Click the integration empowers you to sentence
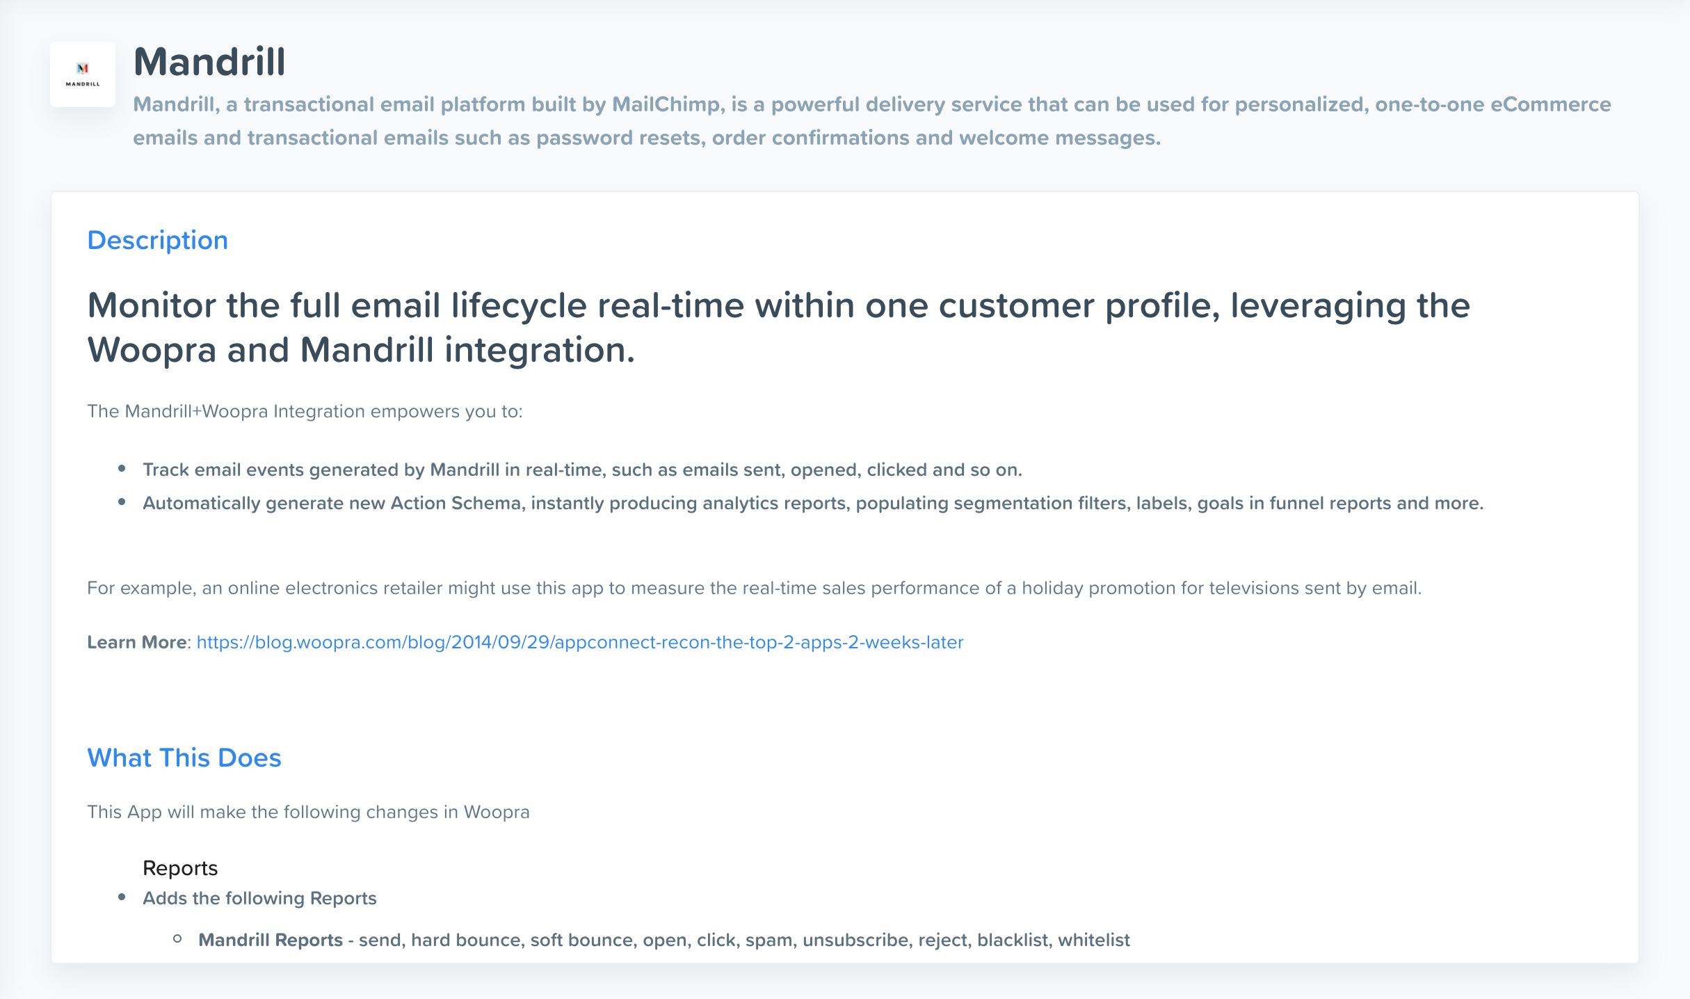The height and width of the screenshot is (999, 1690). (x=305, y=411)
